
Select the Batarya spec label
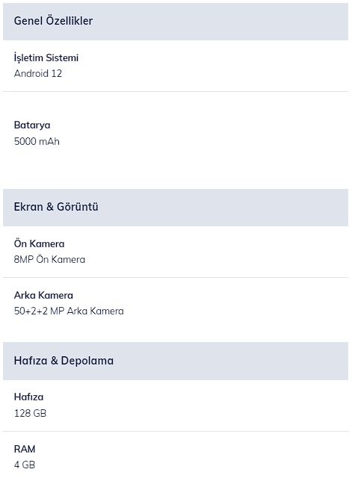(x=32, y=125)
